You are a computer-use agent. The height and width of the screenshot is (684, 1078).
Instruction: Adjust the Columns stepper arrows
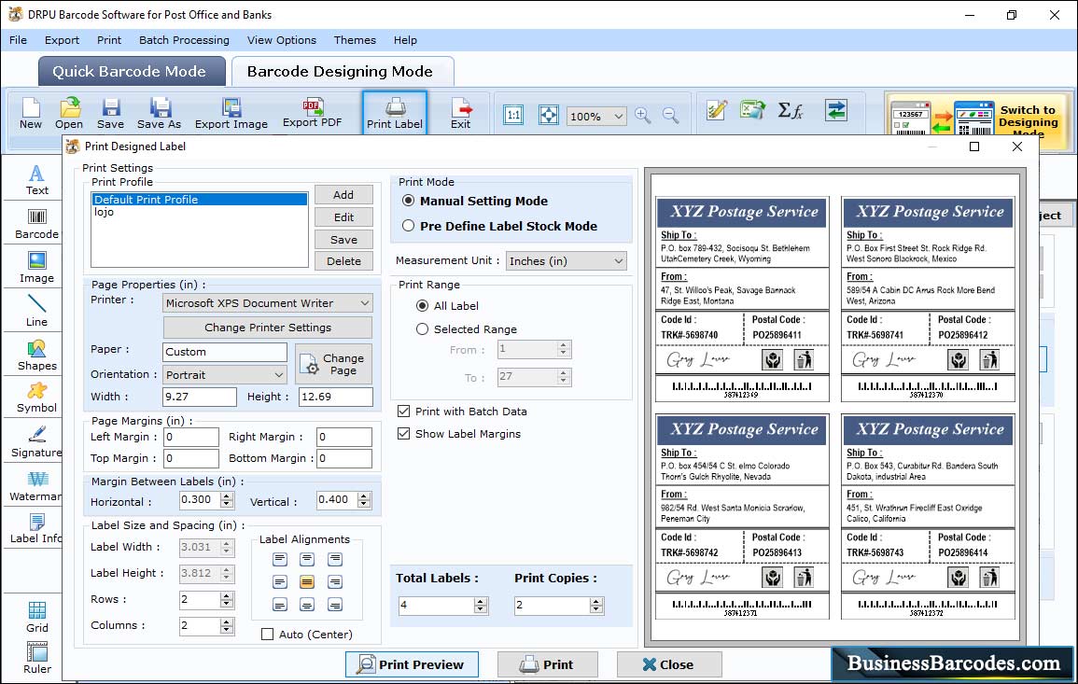[227, 625]
